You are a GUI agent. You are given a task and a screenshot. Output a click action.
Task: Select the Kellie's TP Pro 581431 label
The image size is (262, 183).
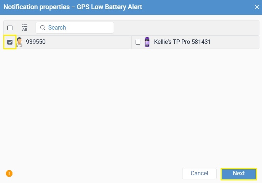tap(182, 42)
